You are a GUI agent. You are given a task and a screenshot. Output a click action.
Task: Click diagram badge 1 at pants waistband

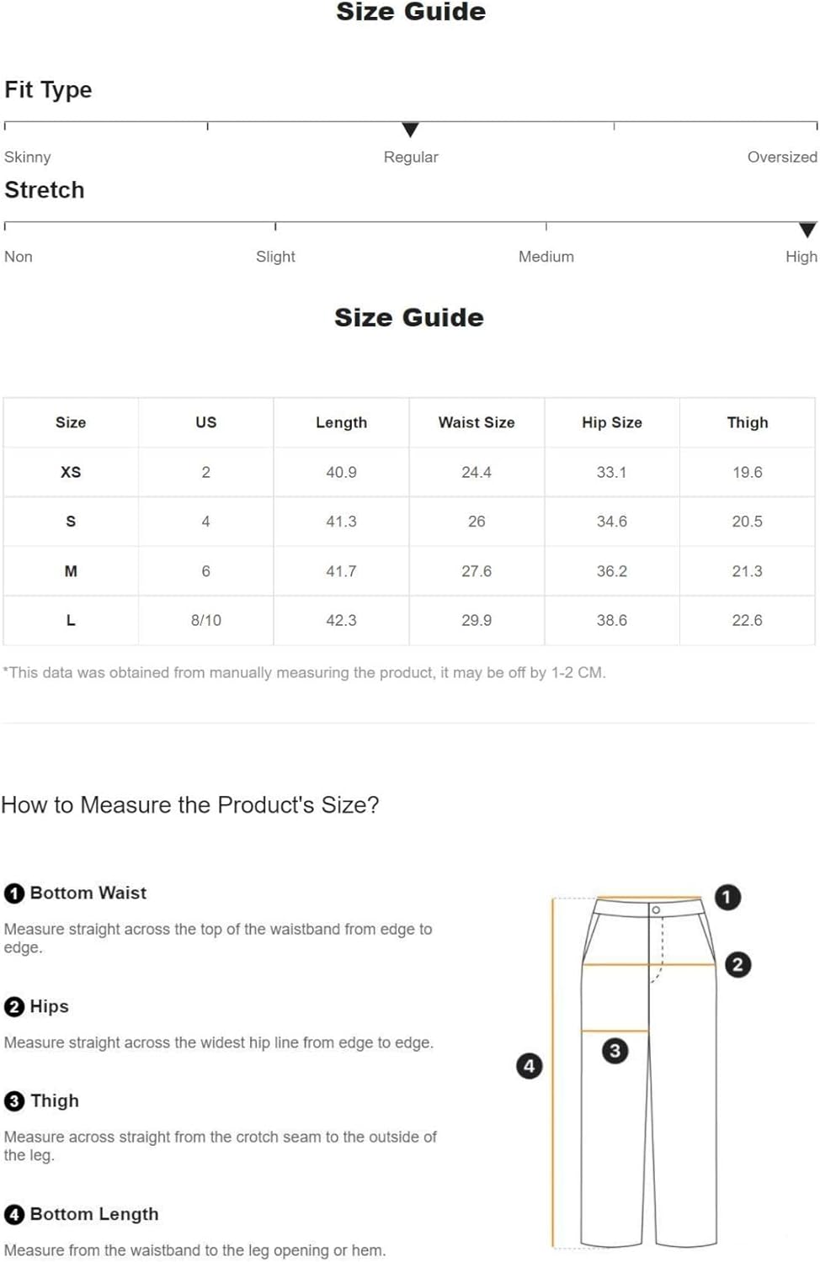[x=727, y=897]
